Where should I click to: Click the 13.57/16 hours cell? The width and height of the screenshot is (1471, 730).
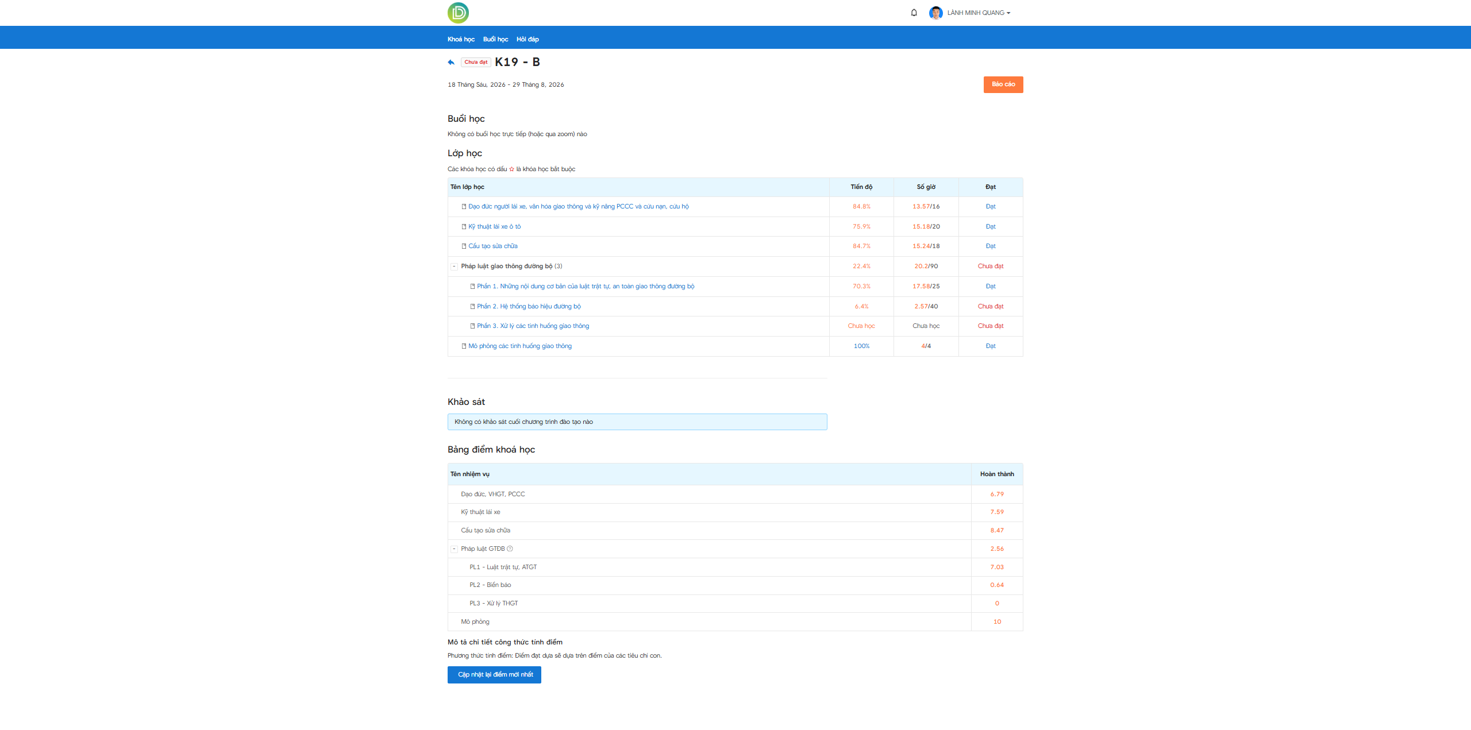click(926, 207)
